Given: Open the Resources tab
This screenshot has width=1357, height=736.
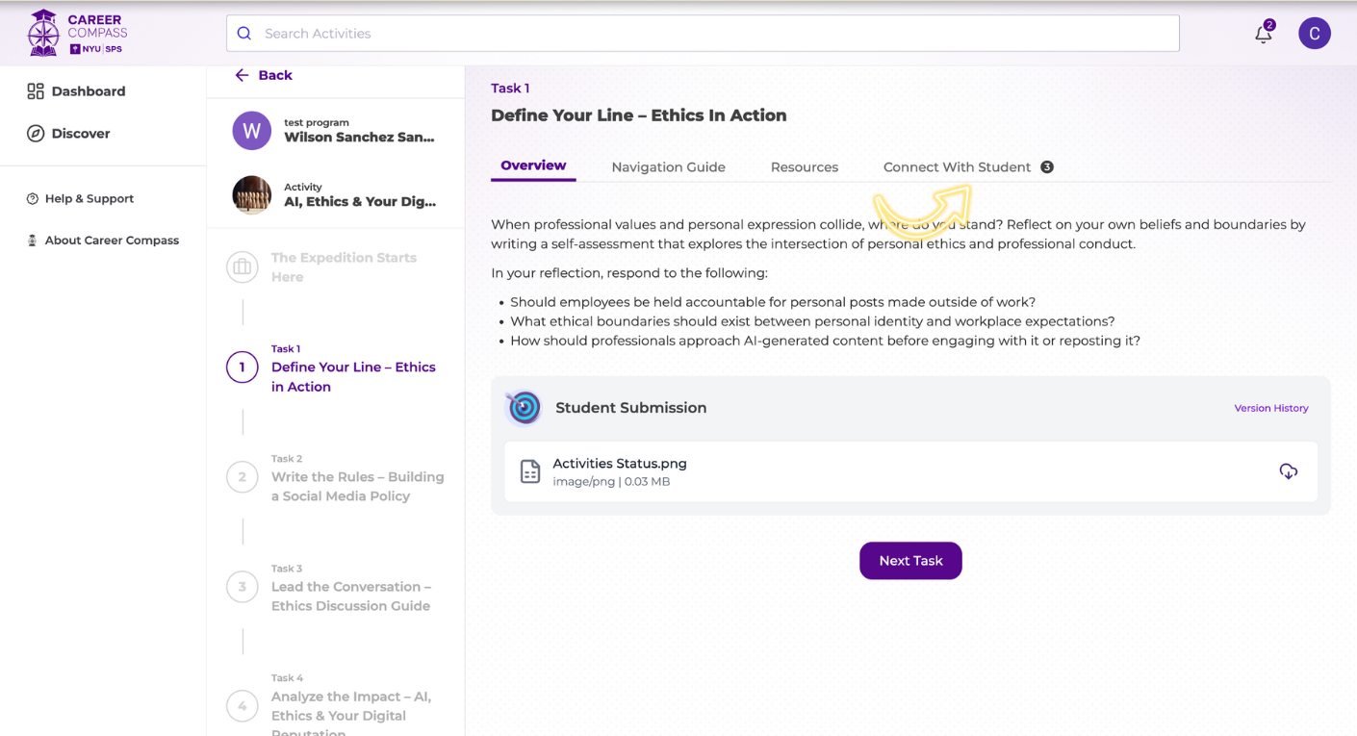Looking at the screenshot, I should tap(804, 167).
